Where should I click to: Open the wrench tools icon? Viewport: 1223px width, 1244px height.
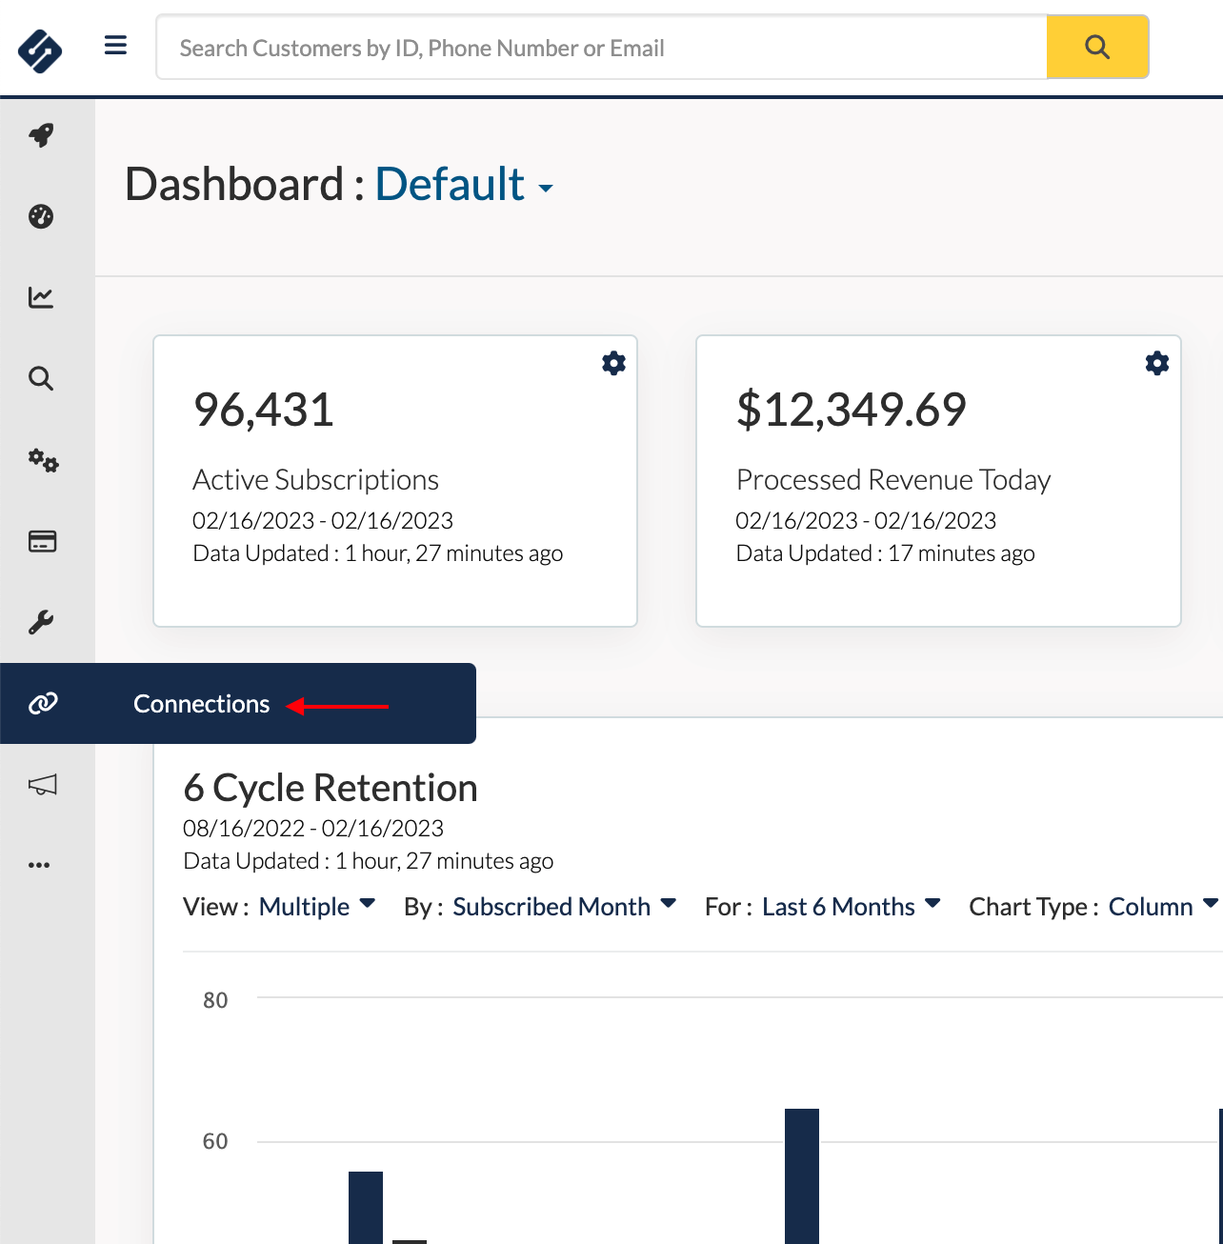[41, 623]
